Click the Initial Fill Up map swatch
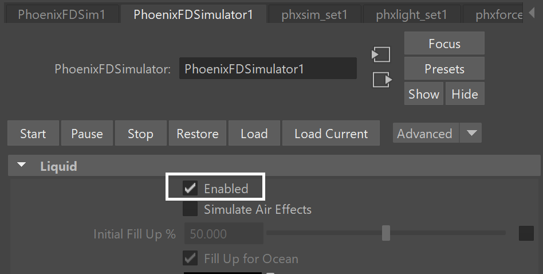Screen dimensions: 543x274 point(526,233)
